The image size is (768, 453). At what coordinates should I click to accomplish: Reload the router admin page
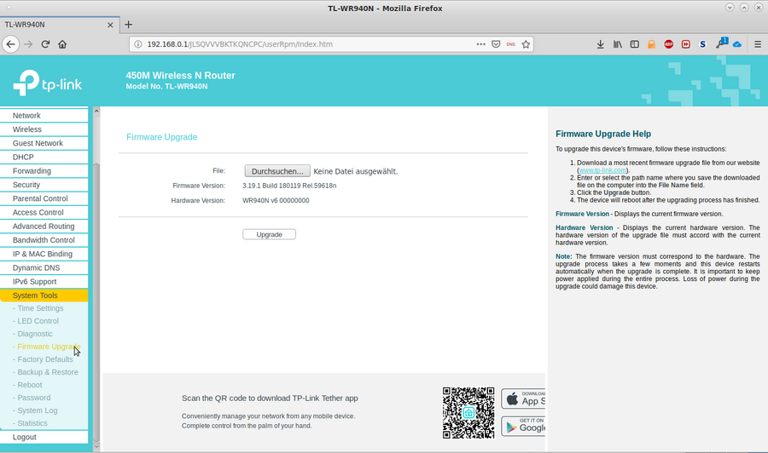45,44
